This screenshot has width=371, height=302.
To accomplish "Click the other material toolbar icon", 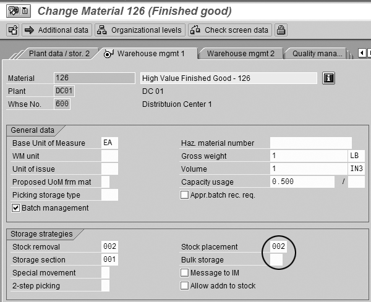I will (12, 30).
